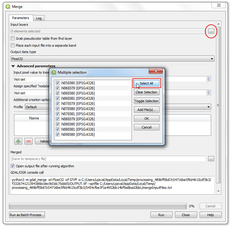
Task: Toggle Open output file after running algorithm
Action: (13, 166)
